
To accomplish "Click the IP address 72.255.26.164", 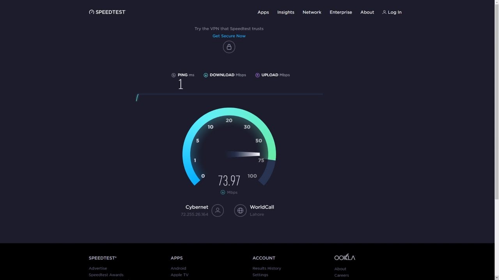I will coord(195,214).
